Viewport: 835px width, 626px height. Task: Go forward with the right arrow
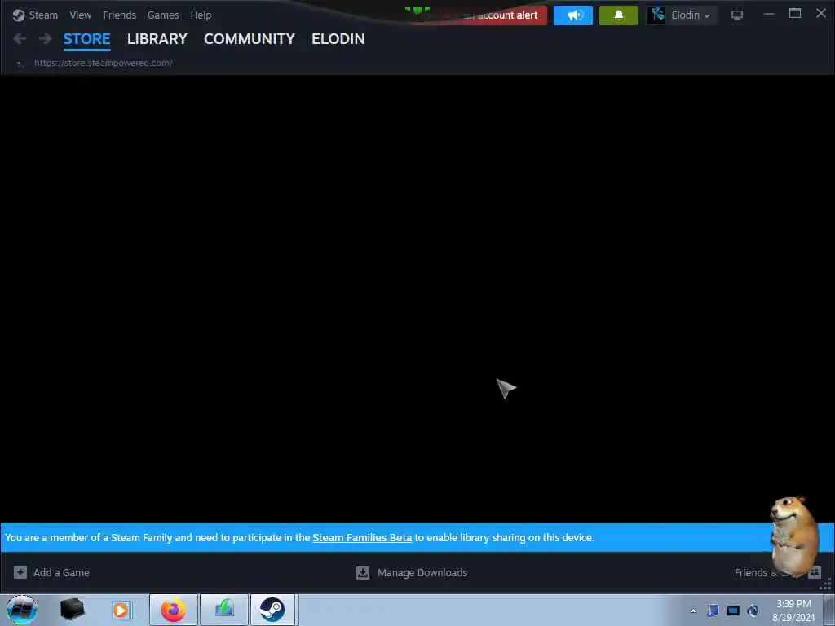tap(46, 38)
